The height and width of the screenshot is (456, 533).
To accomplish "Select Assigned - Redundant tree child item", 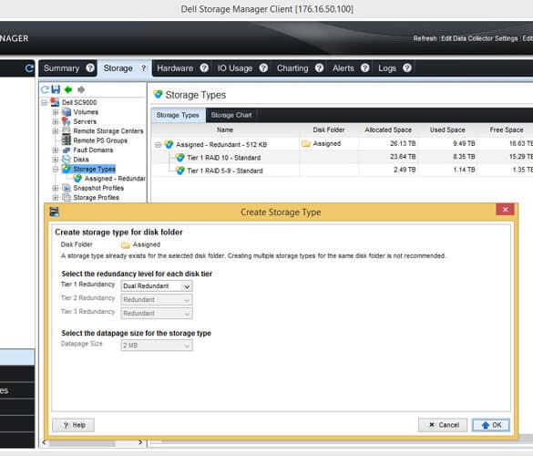I will tap(115, 179).
